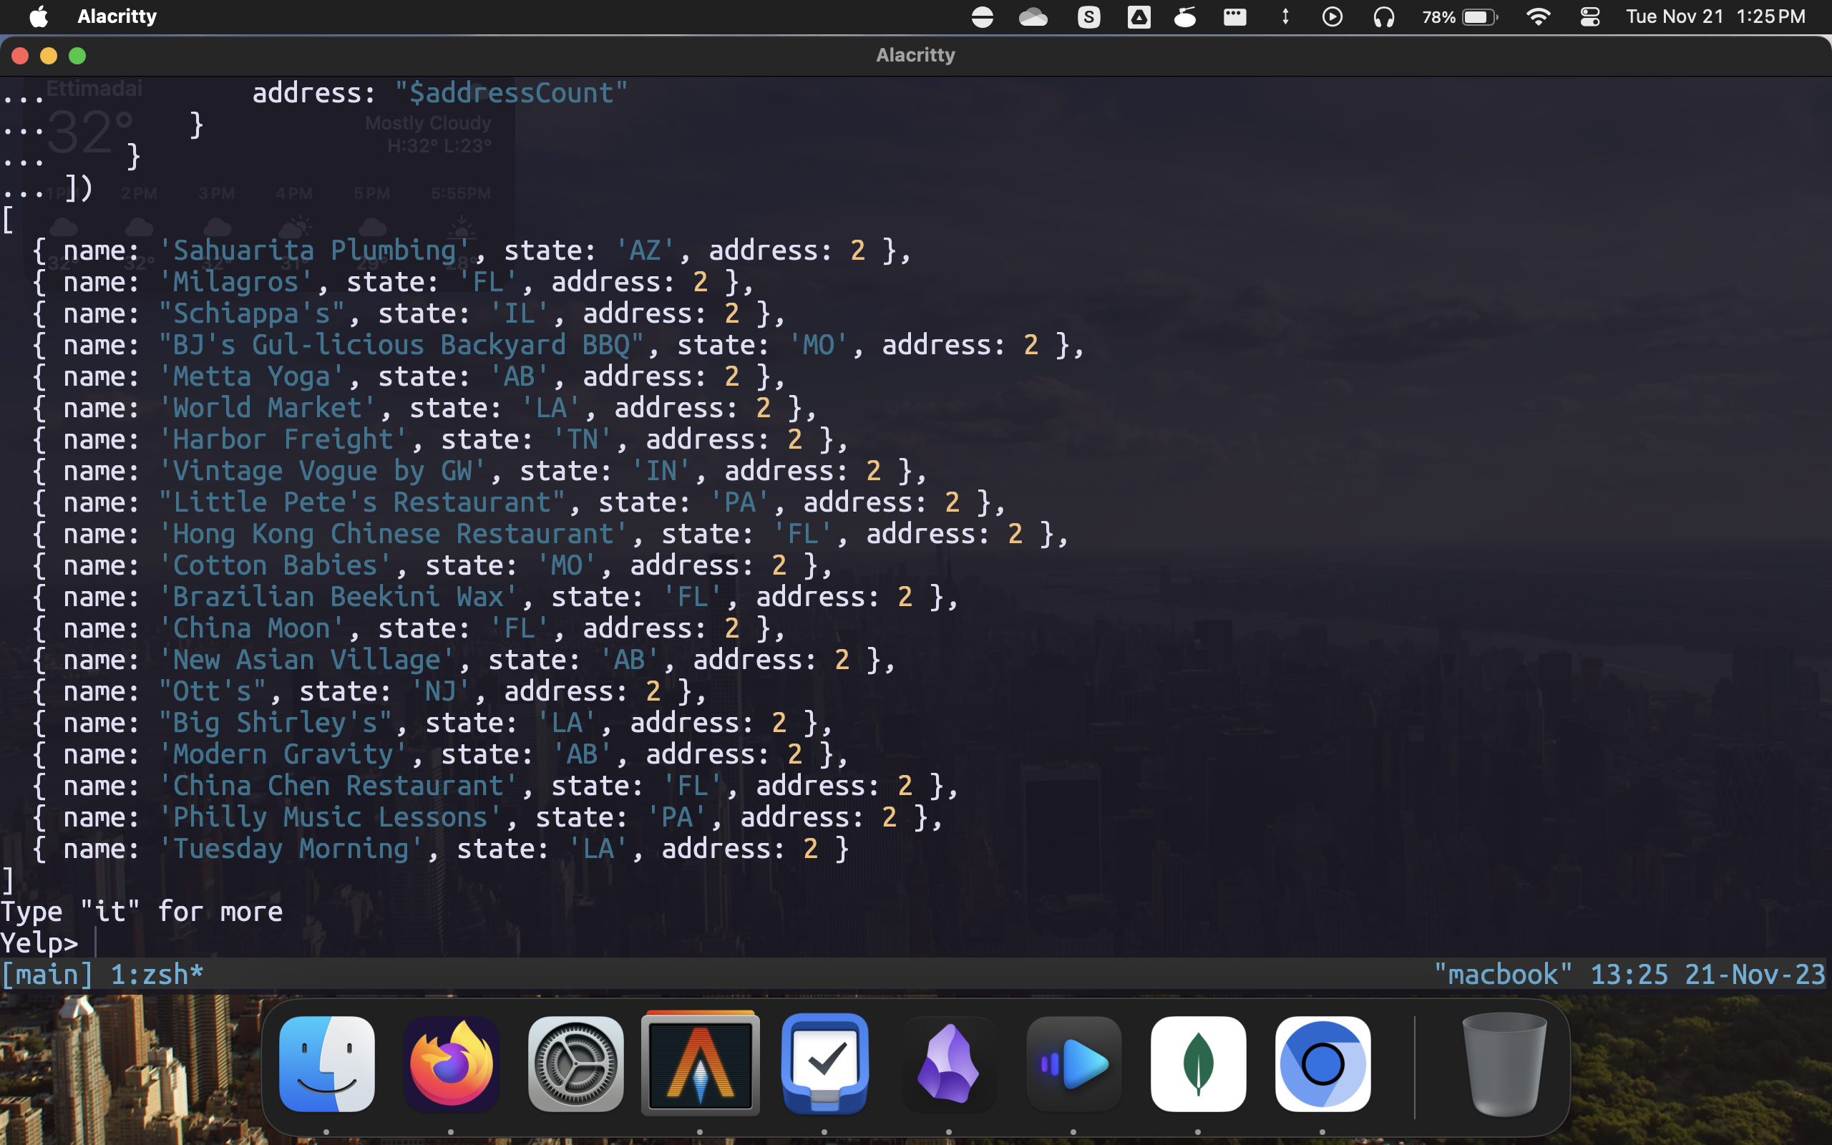
Task: Show battery status at 78%
Action: click(x=1461, y=16)
